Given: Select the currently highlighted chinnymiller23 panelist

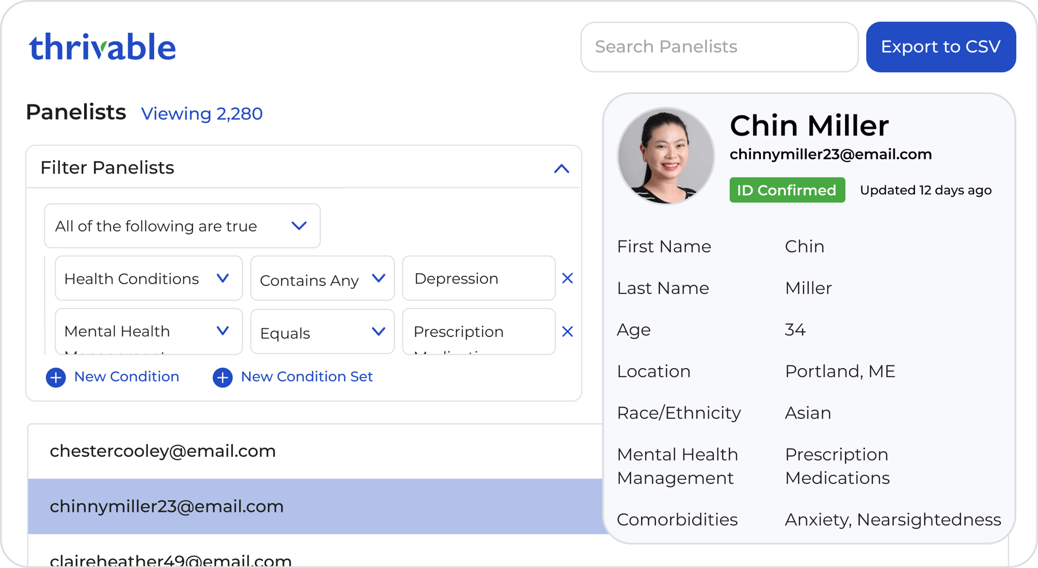Looking at the screenshot, I should (167, 506).
